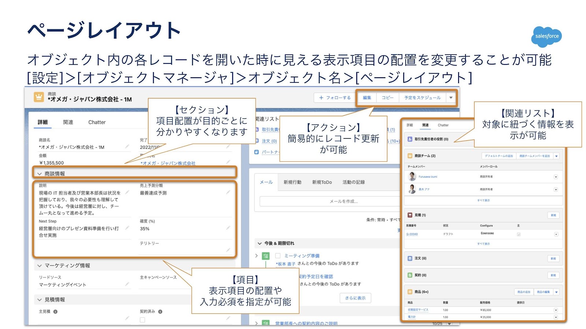Toggle the 契約済み checkbox
Screen dimensions: 586x329
(x=142, y=320)
